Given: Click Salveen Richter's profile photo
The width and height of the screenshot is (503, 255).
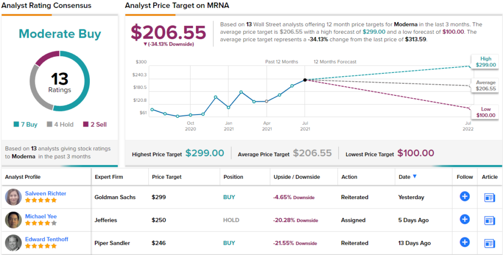Looking at the screenshot, I should point(13,197).
